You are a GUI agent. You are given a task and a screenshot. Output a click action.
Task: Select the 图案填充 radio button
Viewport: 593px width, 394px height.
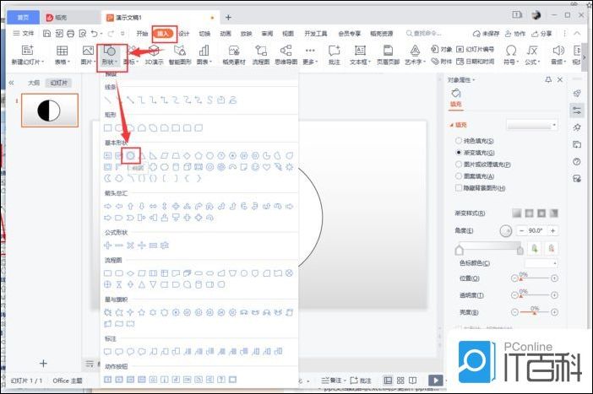459,176
